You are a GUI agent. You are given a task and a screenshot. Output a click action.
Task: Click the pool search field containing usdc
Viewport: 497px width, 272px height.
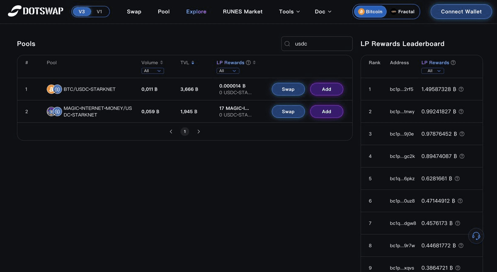point(317,44)
